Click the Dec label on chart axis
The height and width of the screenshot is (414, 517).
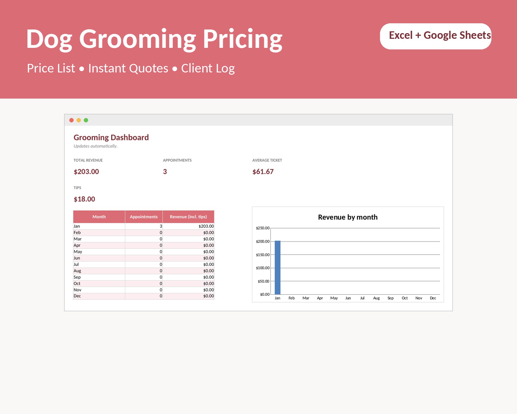(433, 298)
